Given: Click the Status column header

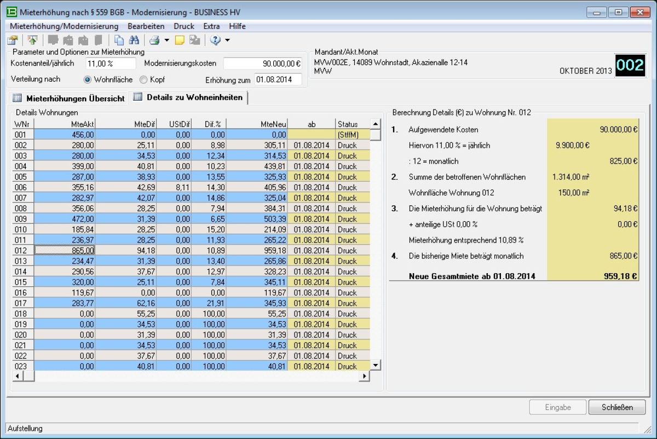Looking at the screenshot, I should point(353,124).
